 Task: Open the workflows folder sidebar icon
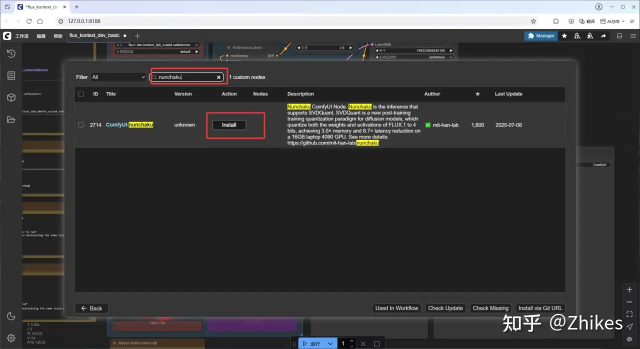[x=11, y=119]
